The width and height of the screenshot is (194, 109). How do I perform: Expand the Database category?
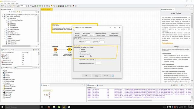click(x=2, y=78)
